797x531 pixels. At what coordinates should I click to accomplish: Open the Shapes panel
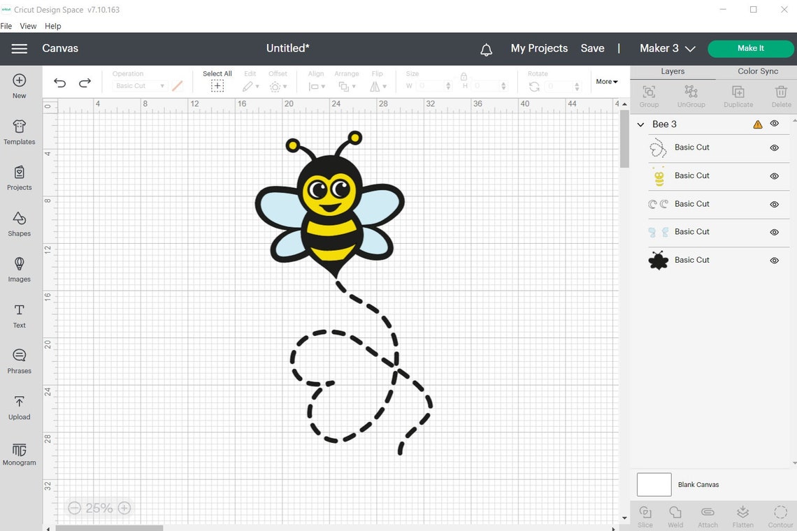(x=19, y=224)
